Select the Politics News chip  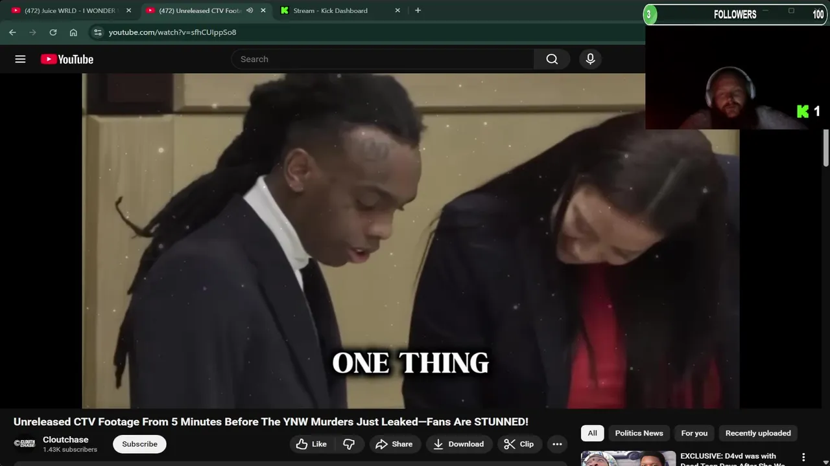coord(639,433)
